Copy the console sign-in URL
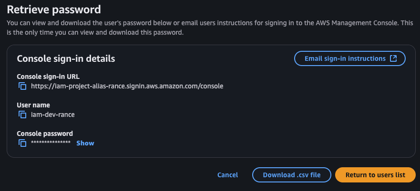 22,86
